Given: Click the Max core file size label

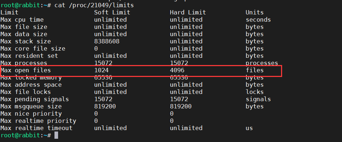Looking at the screenshot, I should click(x=33, y=48).
